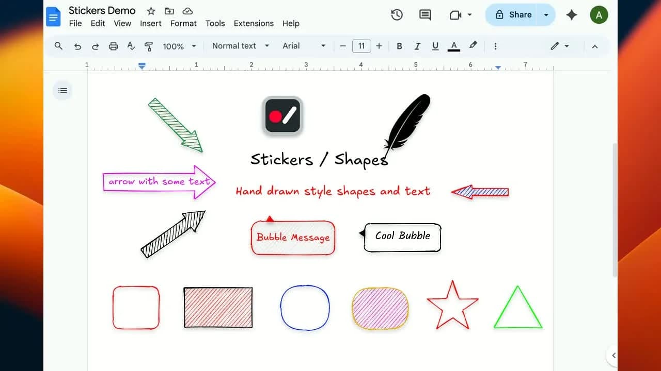Image resolution: width=661 pixels, height=371 pixels.
Task: Open the comments panel icon
Action: pyautogui.click(x=425, y=15)
